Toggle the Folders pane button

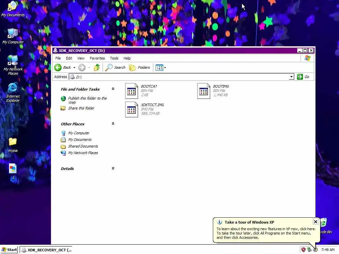[x=139, y=67]
